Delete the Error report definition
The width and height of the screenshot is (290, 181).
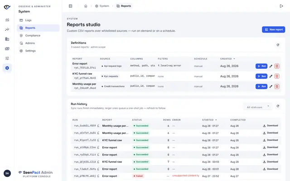coord(277,66)
